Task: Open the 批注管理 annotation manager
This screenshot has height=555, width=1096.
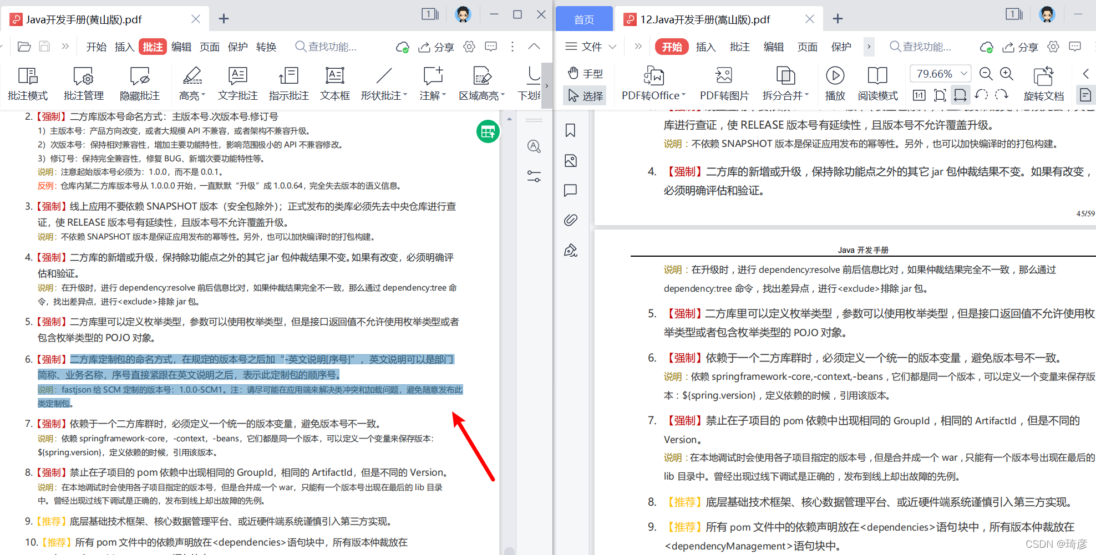Action: pos(84,84)
